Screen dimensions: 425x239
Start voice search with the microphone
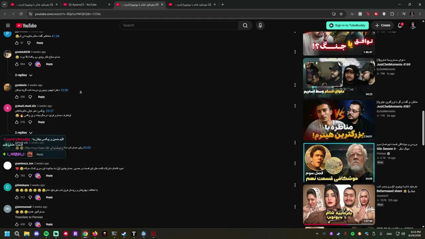pyautogui.click(x=260, y=26)
